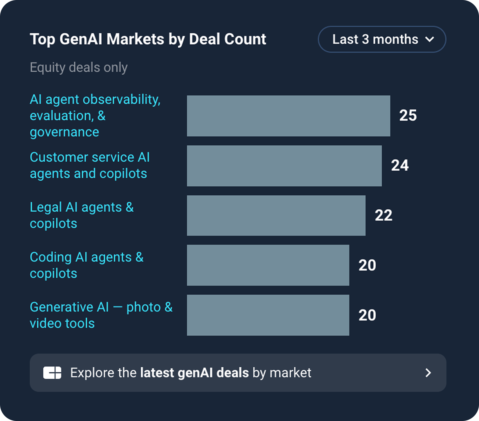Screen dimensions: 479x421
Task: Open Customer service AI agents and copilots link
Action: point(89,165)
